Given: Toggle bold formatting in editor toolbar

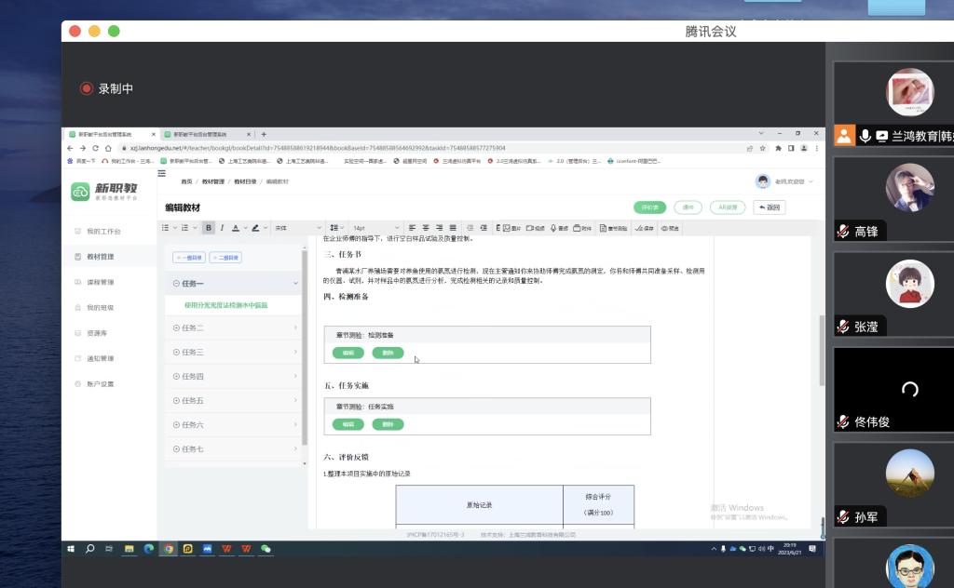Looking at the screenshot, I should pyautogui.click(x=209, y=228).
